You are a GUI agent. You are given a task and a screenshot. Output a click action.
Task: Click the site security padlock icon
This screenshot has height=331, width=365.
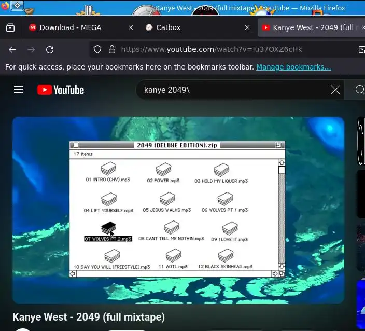click(112, 49)
